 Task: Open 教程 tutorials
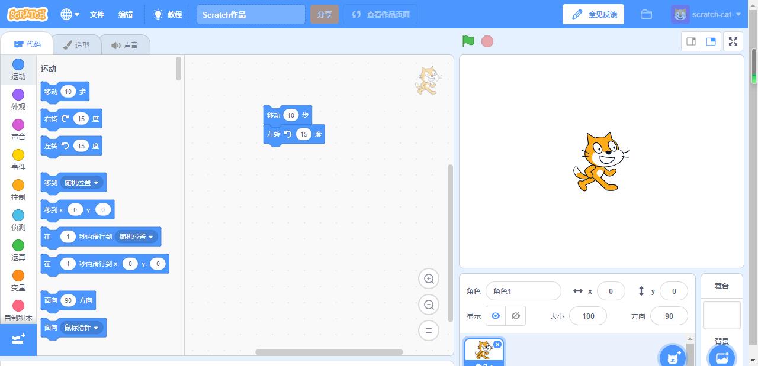click(x=168, y=14)
